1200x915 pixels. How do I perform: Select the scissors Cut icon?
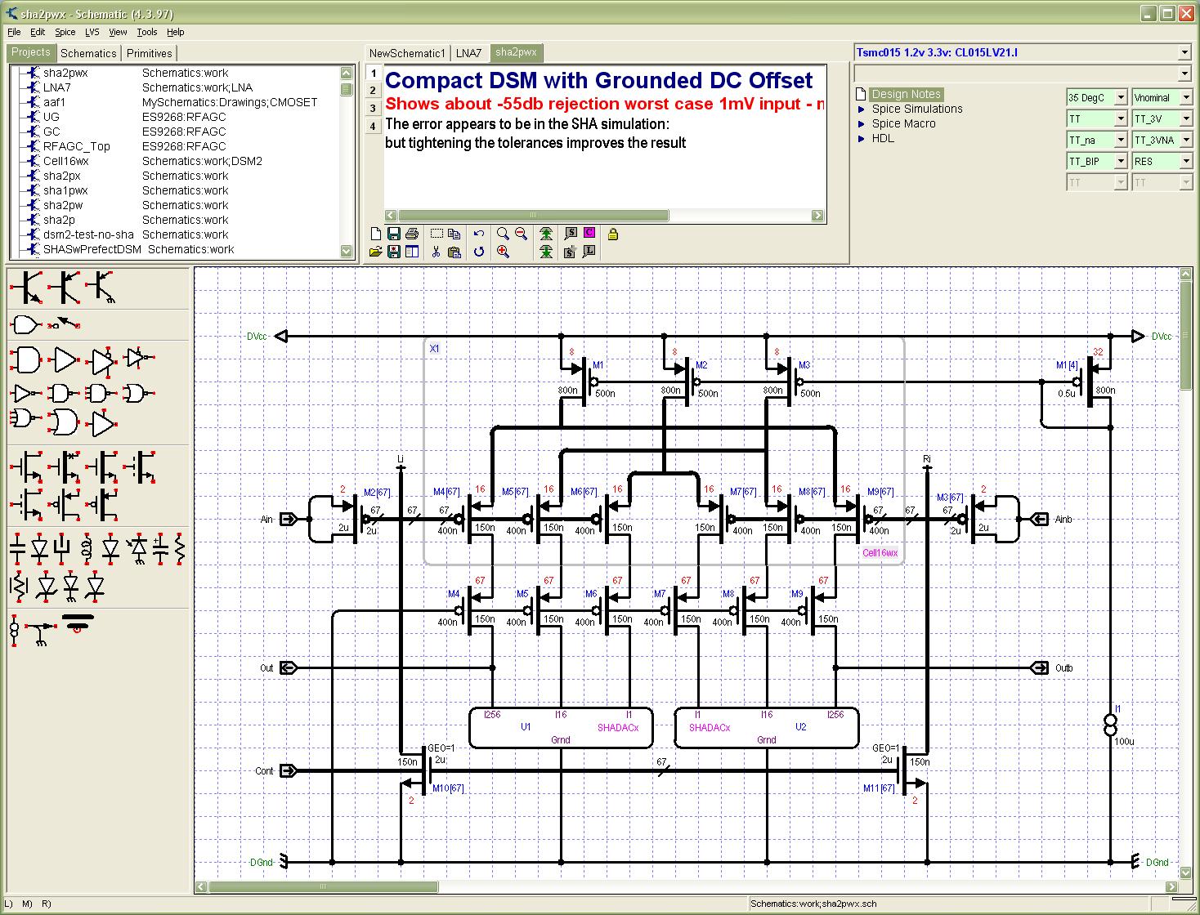coord(436,252)
